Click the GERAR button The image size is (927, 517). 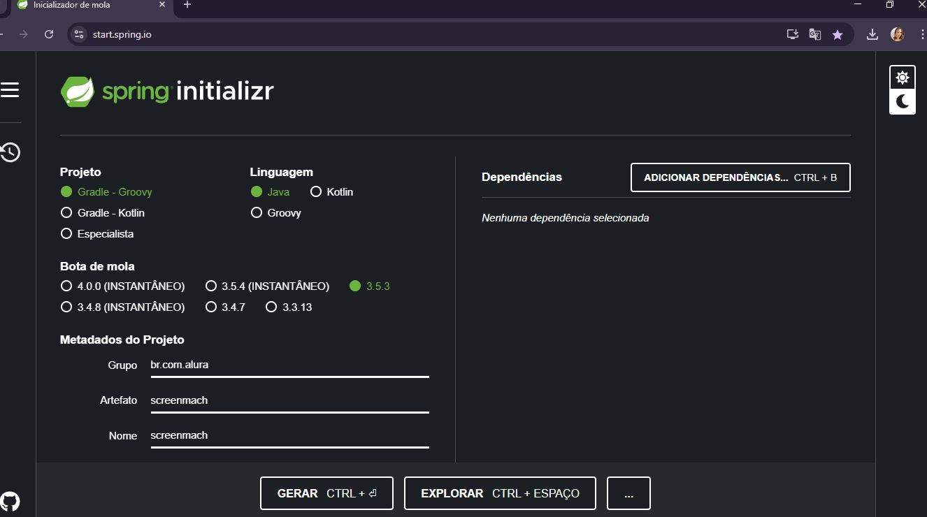(326, 493)
